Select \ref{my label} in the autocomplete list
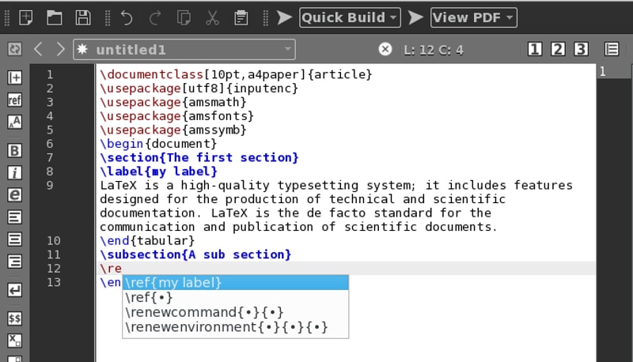The height and width of the screenshot is (362, 633). (x=235, y=283)
